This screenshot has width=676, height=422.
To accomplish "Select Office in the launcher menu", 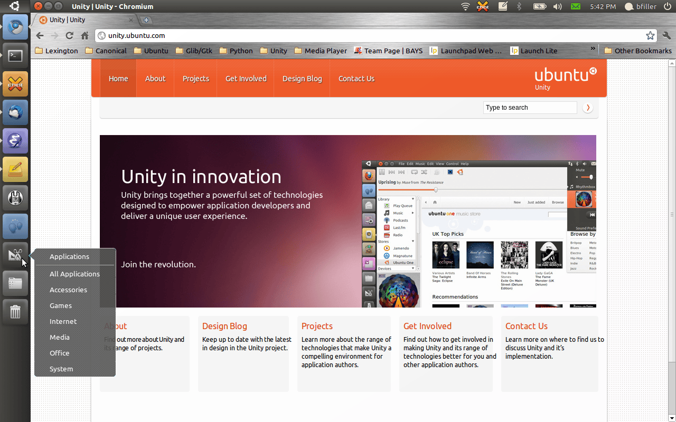I will (74, 353).
